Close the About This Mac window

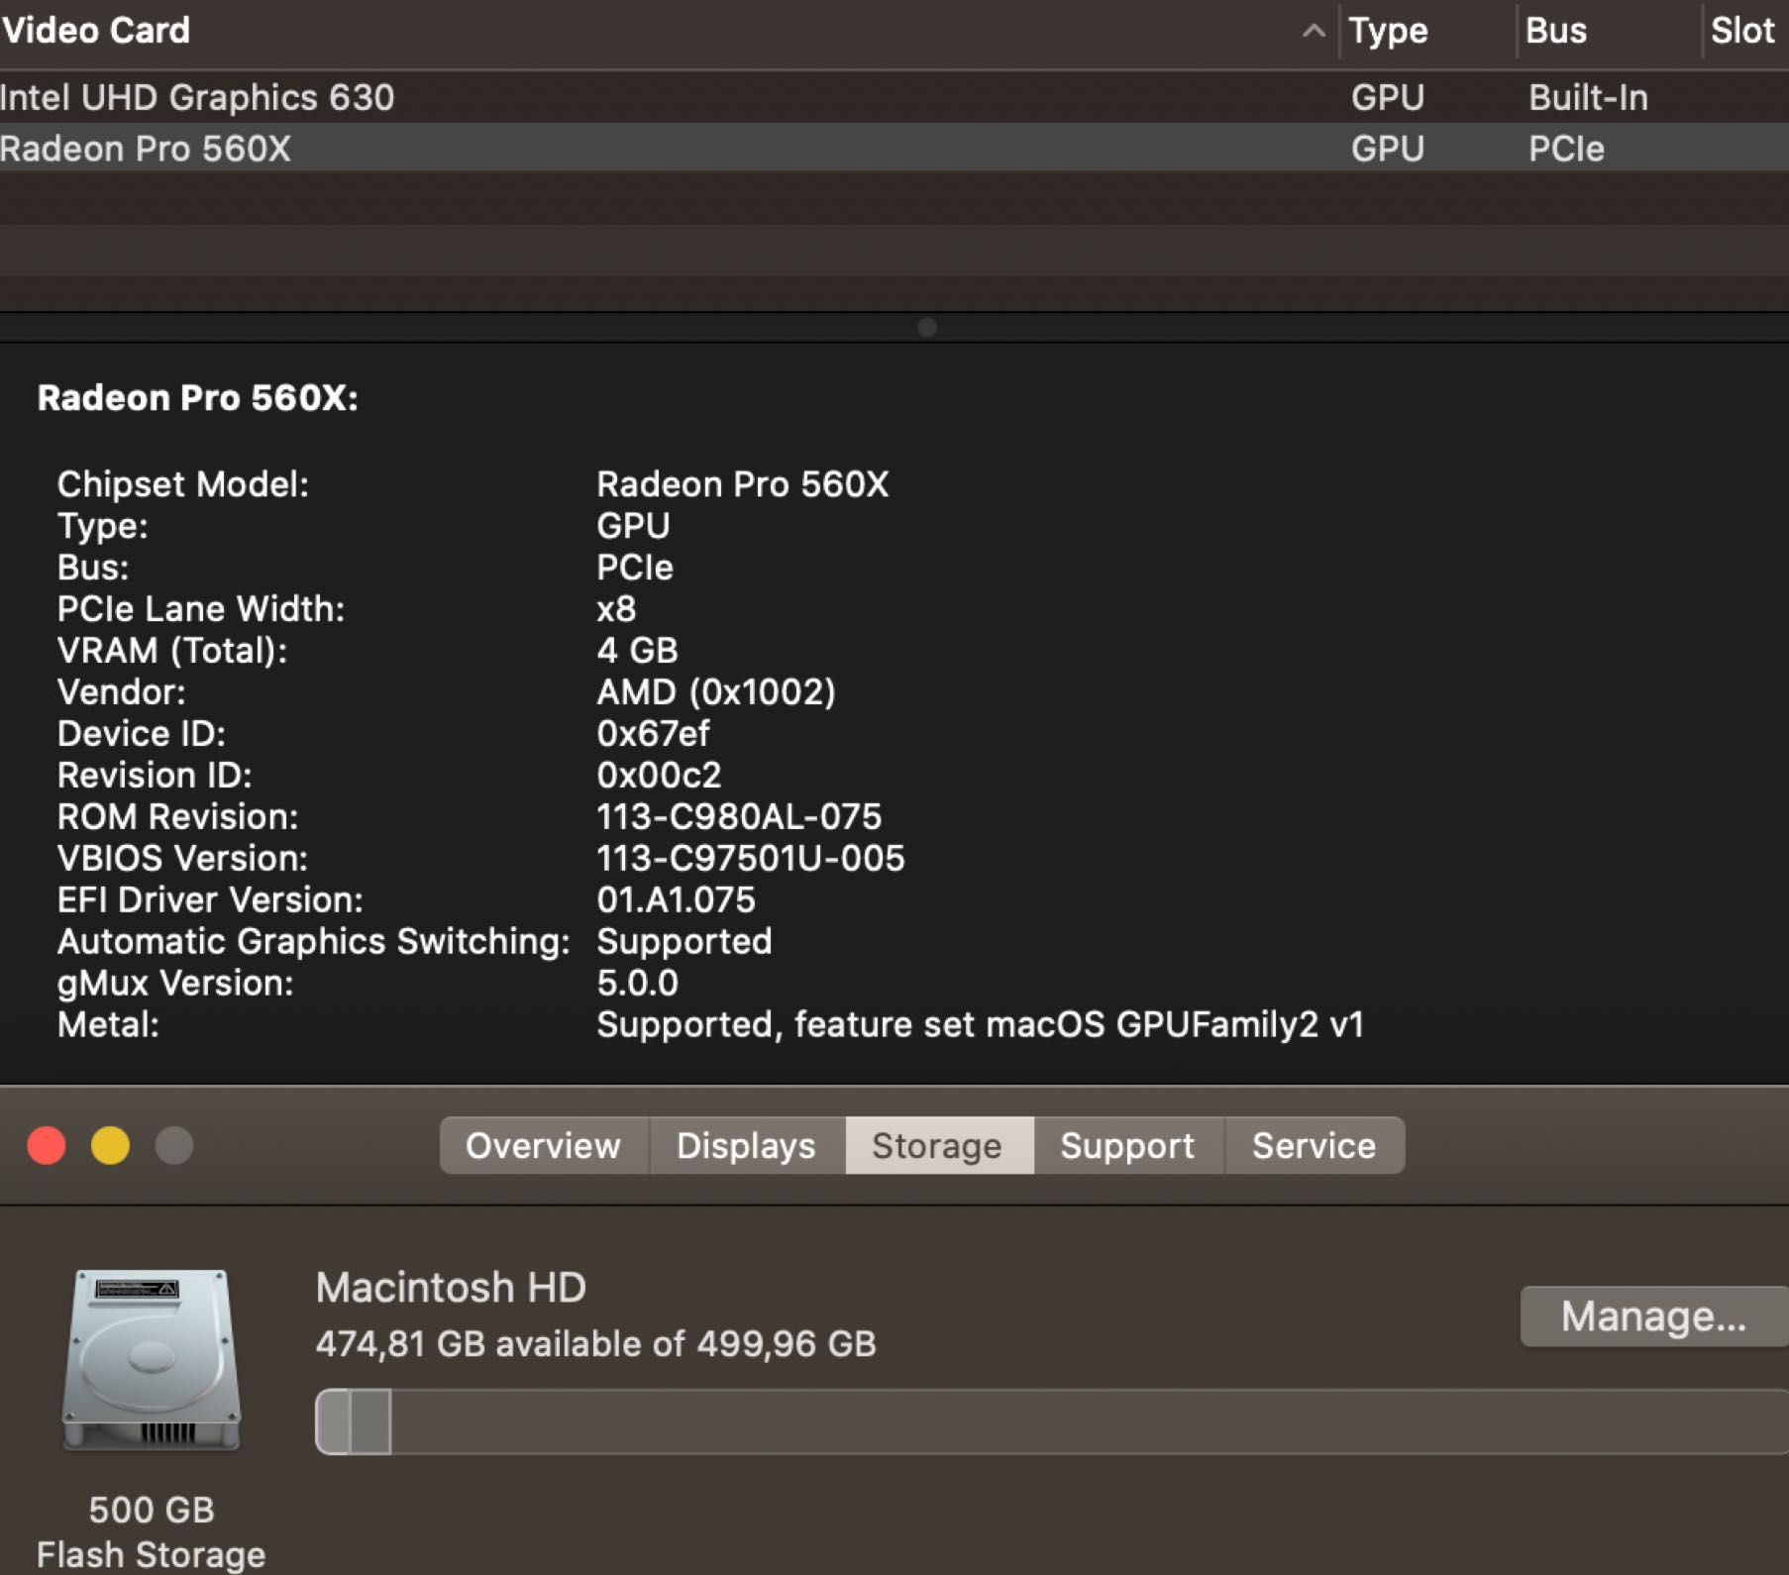pos(47,1145)
